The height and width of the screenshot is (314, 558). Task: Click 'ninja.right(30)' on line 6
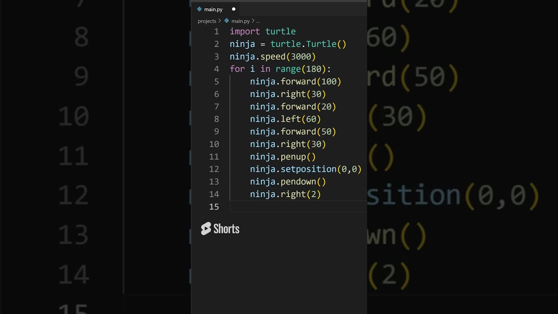288,94
